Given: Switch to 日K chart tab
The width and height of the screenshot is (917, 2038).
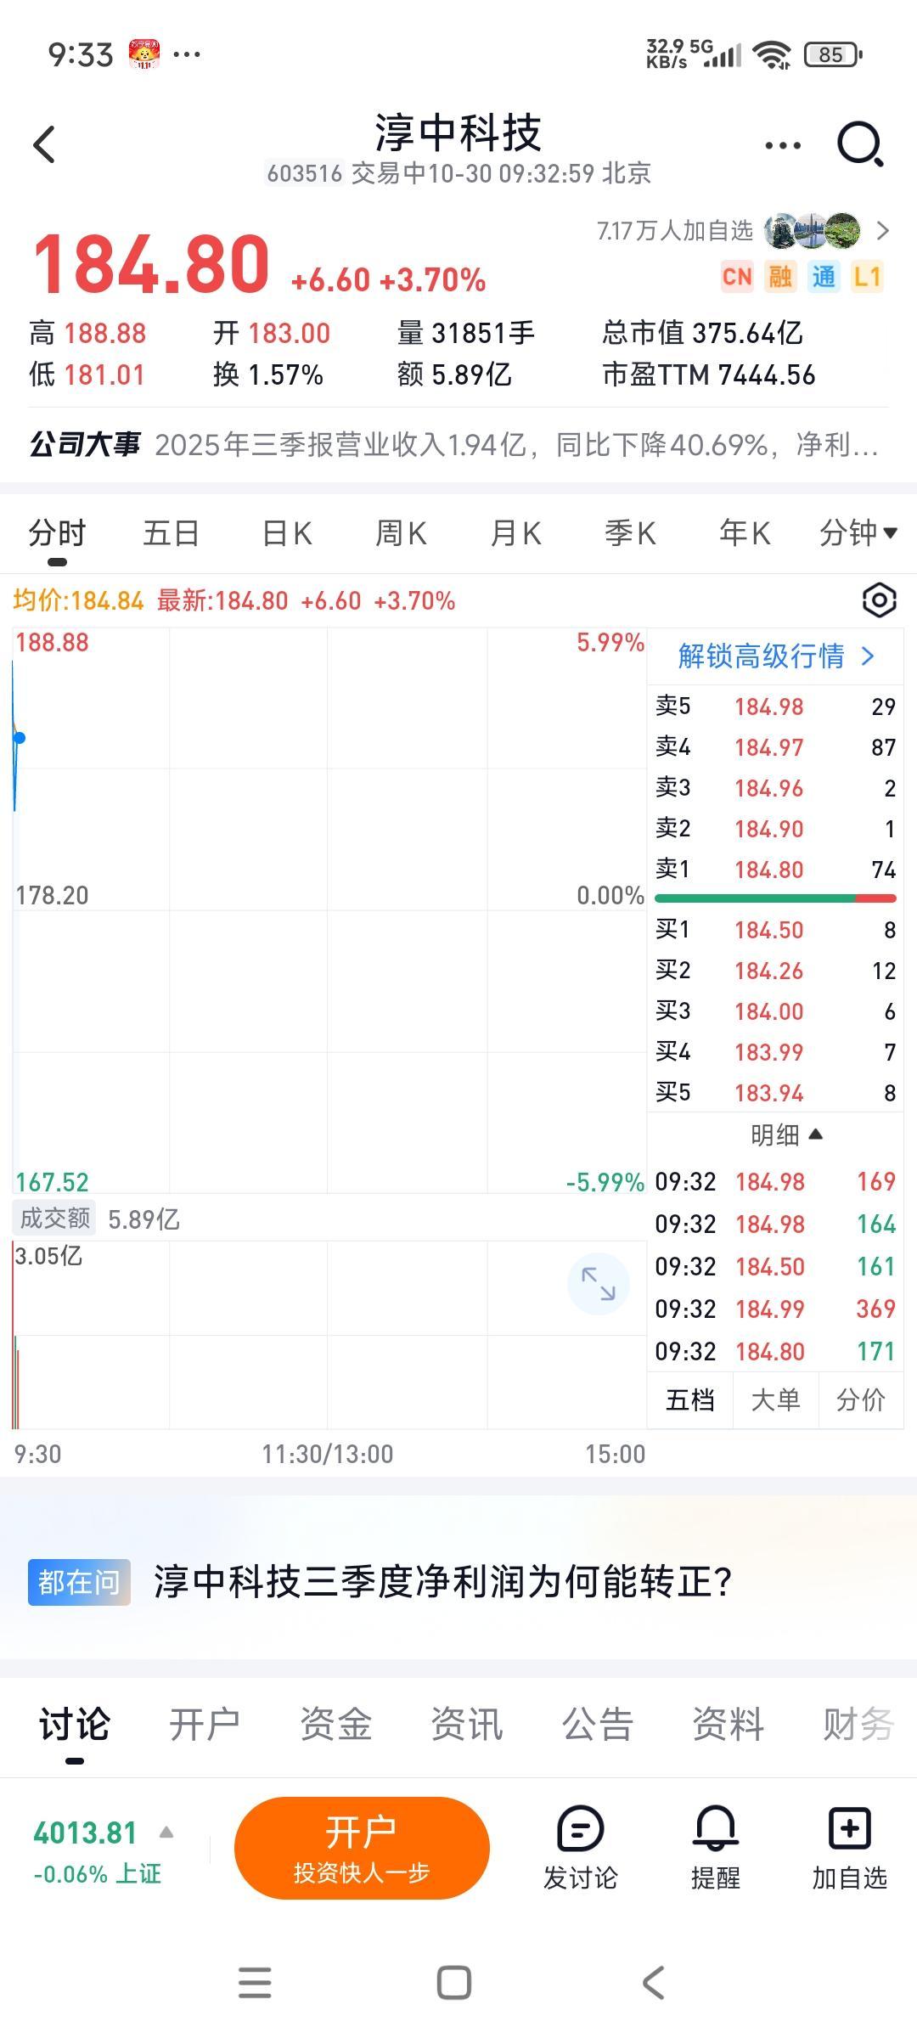Looking at the screenshot, I should coord(286,533).
